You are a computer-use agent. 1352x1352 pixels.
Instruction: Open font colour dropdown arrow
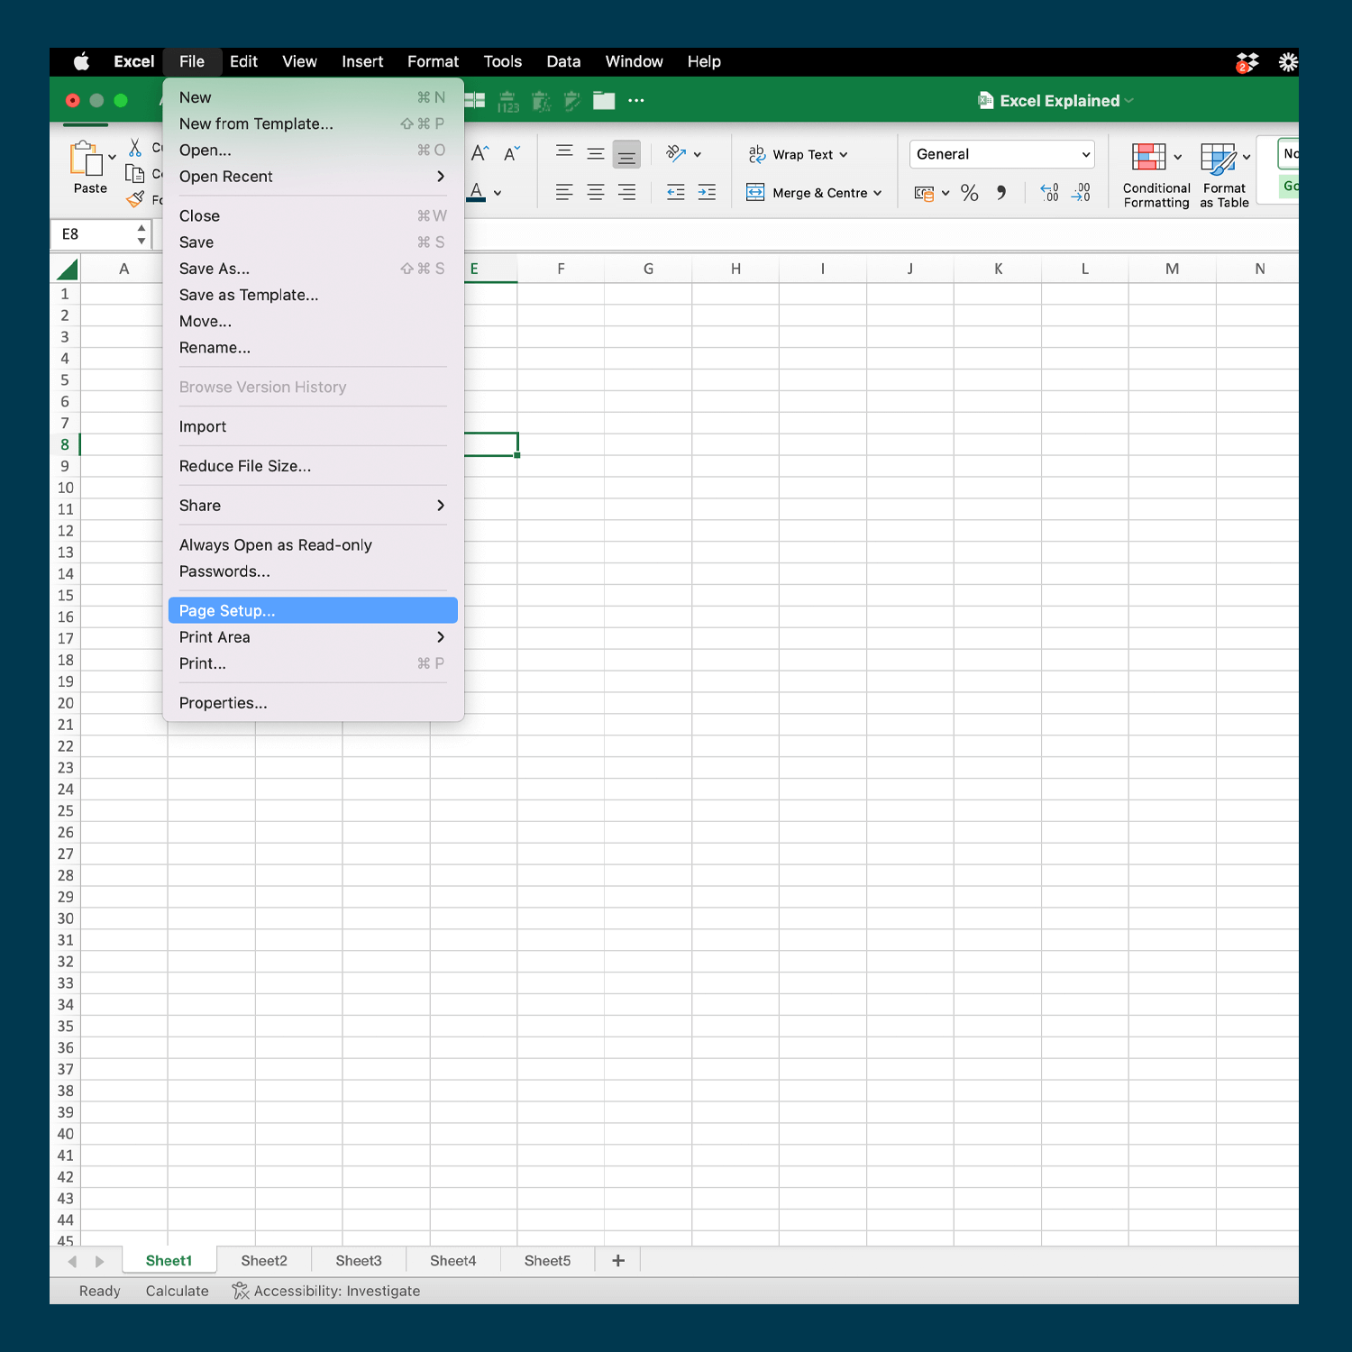click(x=498, y=193)
